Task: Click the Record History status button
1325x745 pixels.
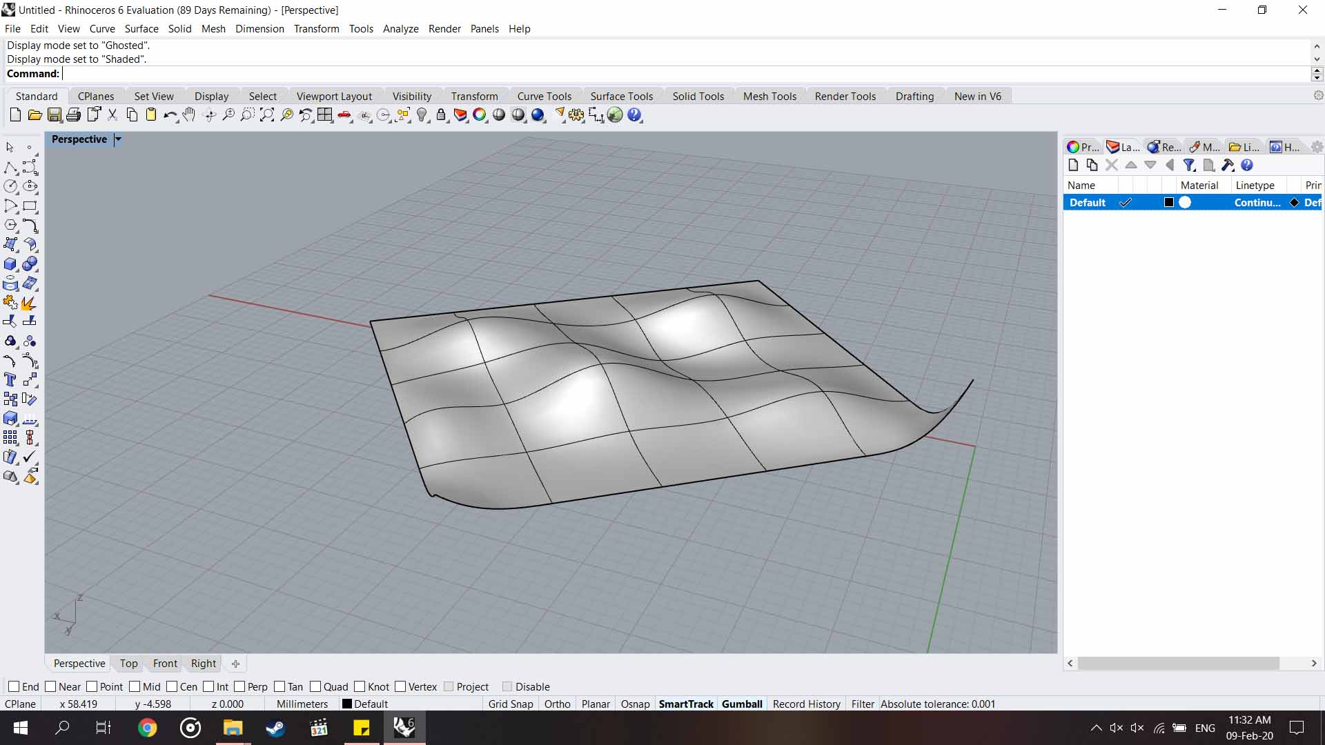Action: [805, 703]
